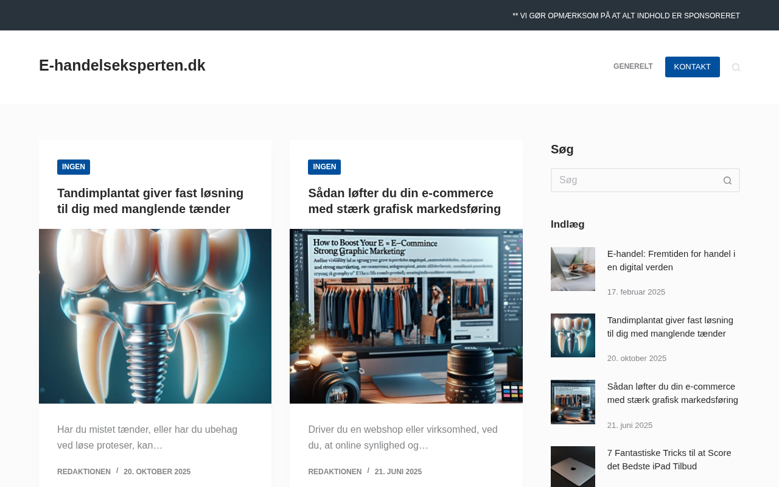Open Redaktionen author link on Tandimplantat card
Screen dimensions: 779x487
pyautogui.click(x=84, y=472)
